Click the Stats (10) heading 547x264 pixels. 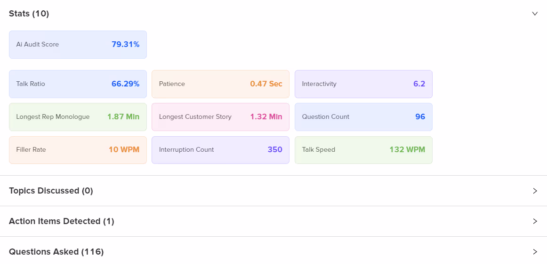coord(29,14)
